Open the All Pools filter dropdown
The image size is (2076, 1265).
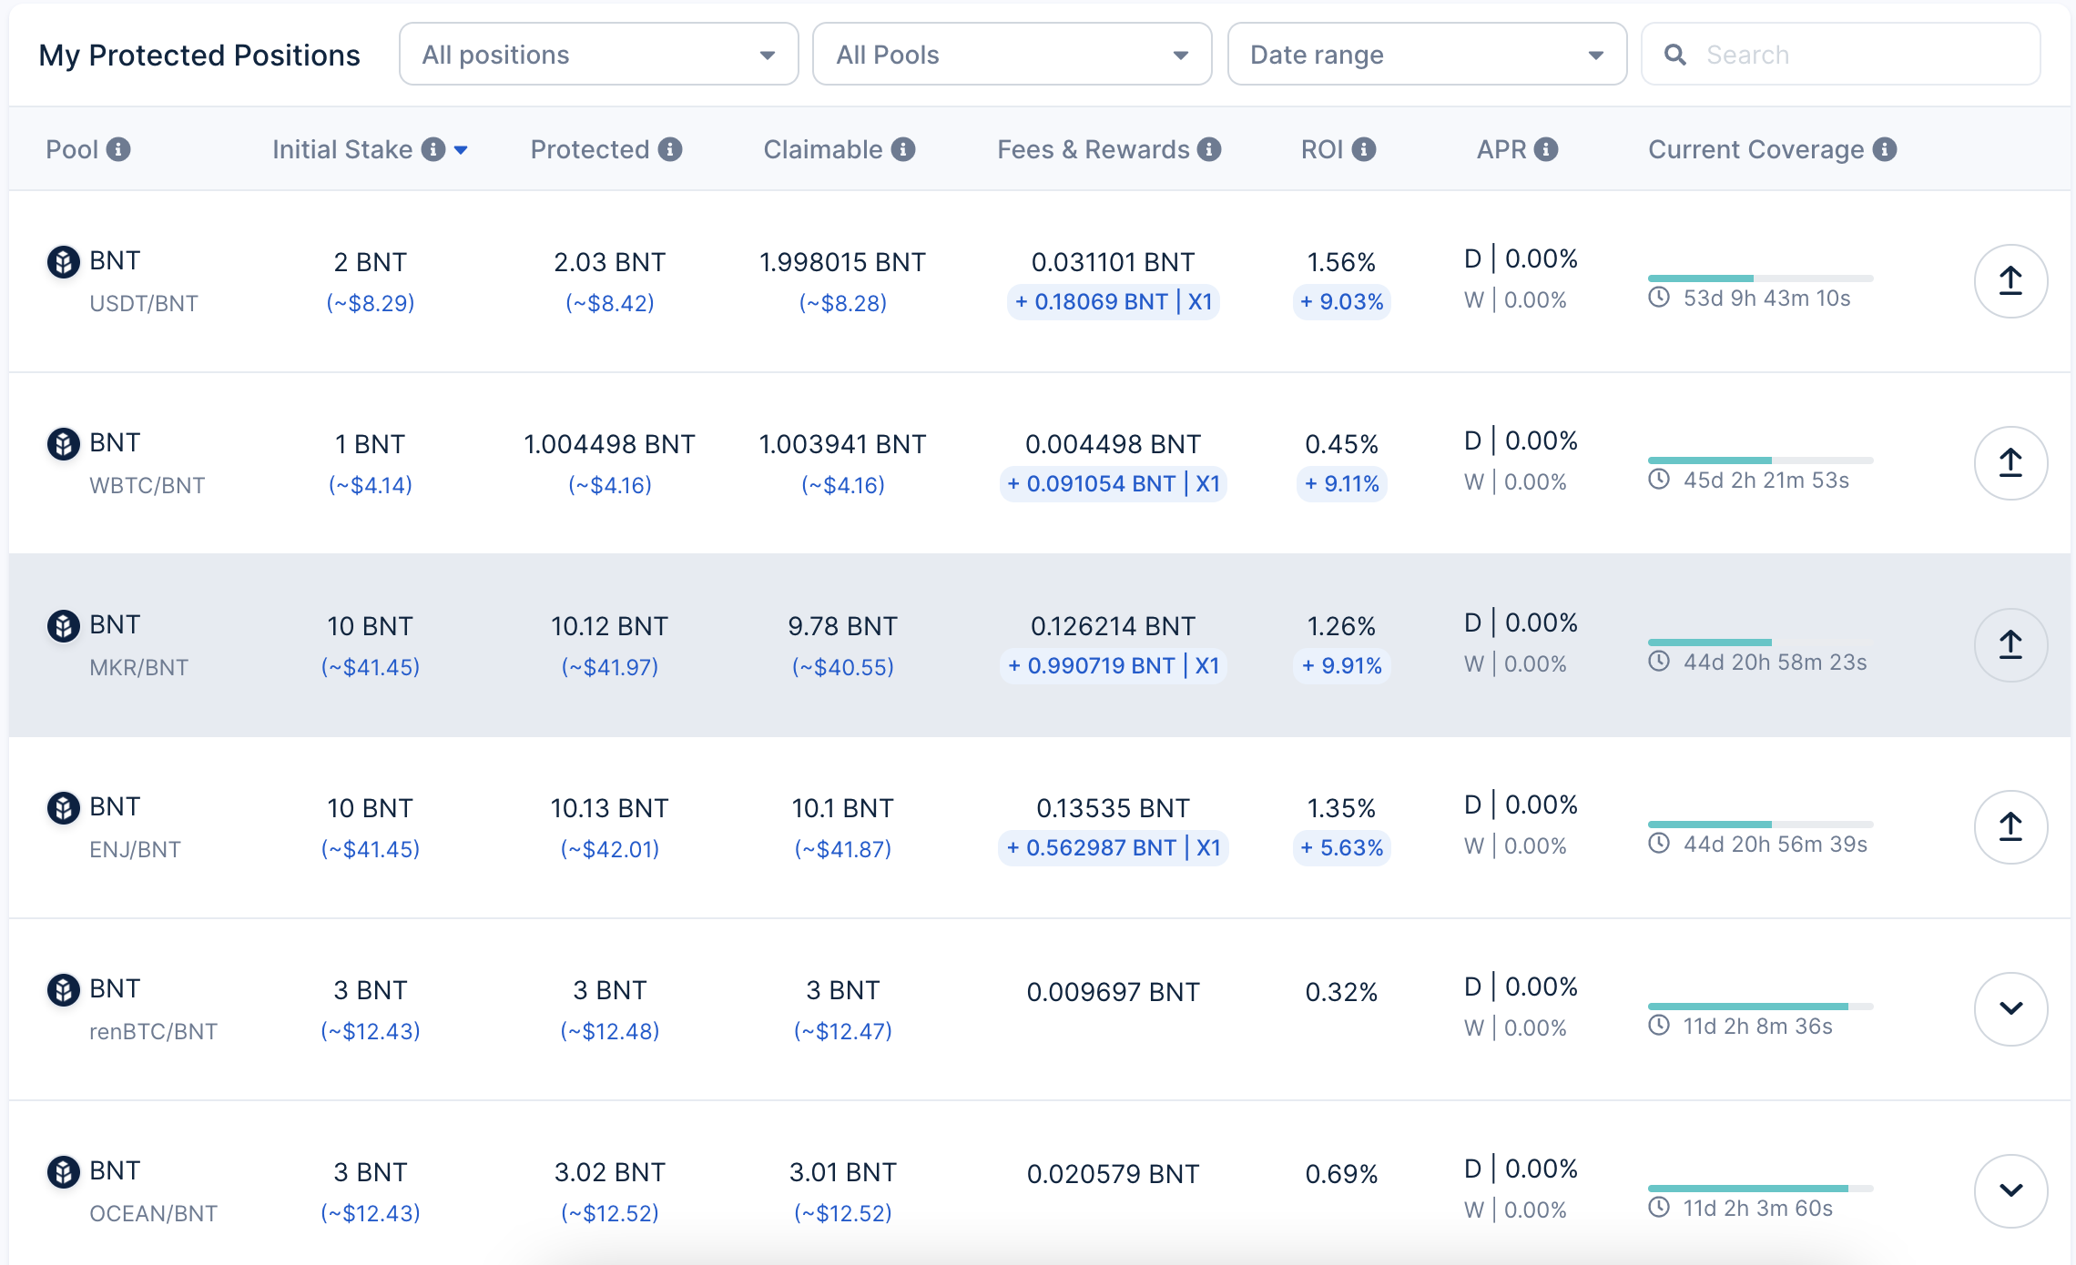pyautogui.click(x=1011, y=54)
